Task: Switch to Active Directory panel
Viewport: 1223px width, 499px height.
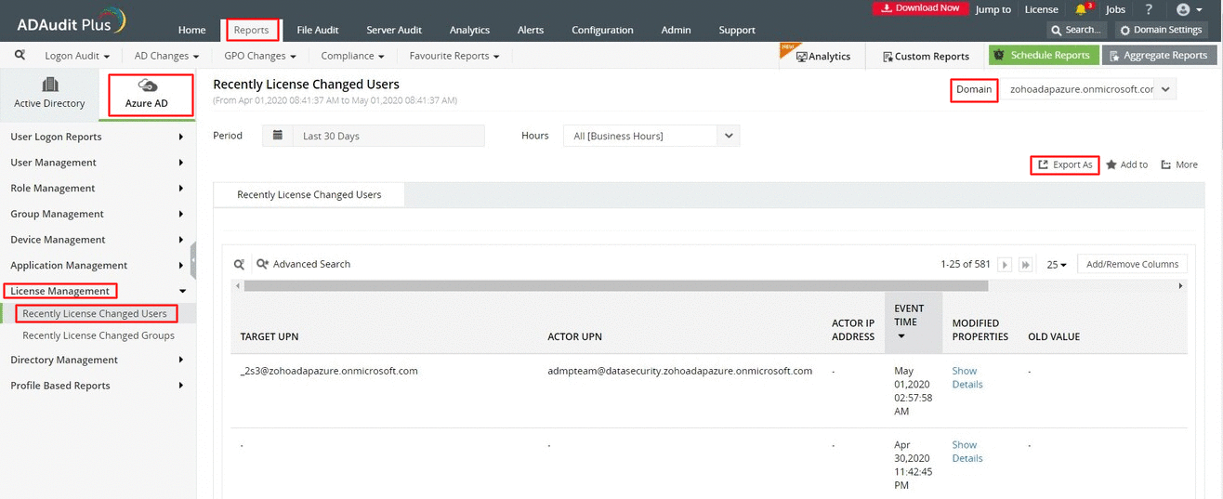Action: 49,94
